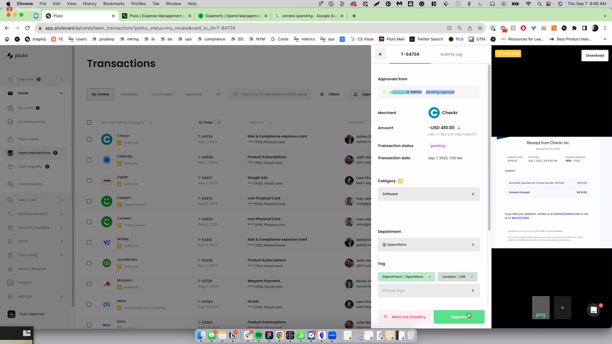Image resolution: width=612 pixels, height=344 pixels.
Task: Click the transaction search field
Action: (x=269, y=94)
